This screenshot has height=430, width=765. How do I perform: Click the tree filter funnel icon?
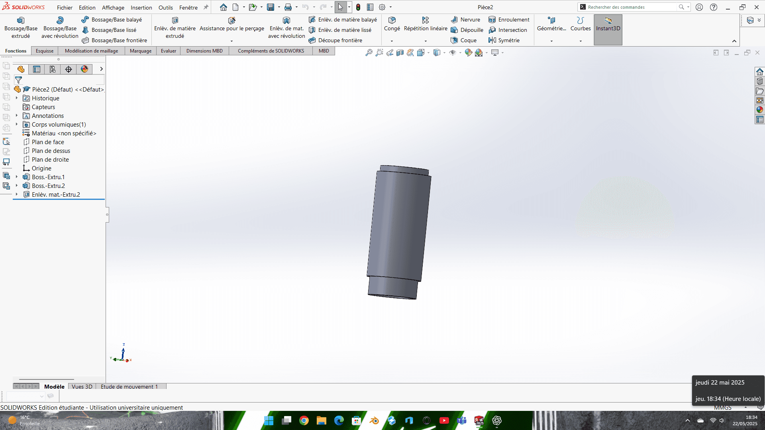(x=18, y=80)
